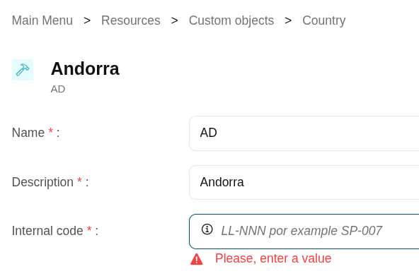419x276 pixels.
Task: Click the info icon in Internal code field
Action: (x=207, y=229)
